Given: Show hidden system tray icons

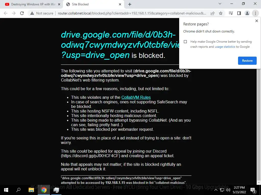Looking at the screenshot, I should [x=216, y=190].
